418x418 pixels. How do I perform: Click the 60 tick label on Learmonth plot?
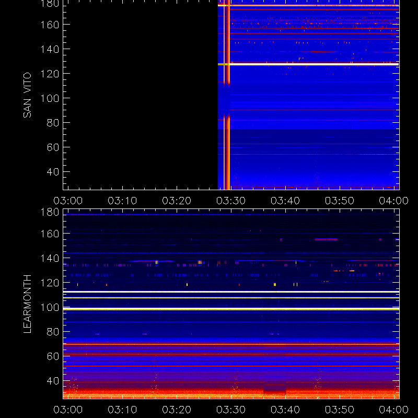[53, 356]
